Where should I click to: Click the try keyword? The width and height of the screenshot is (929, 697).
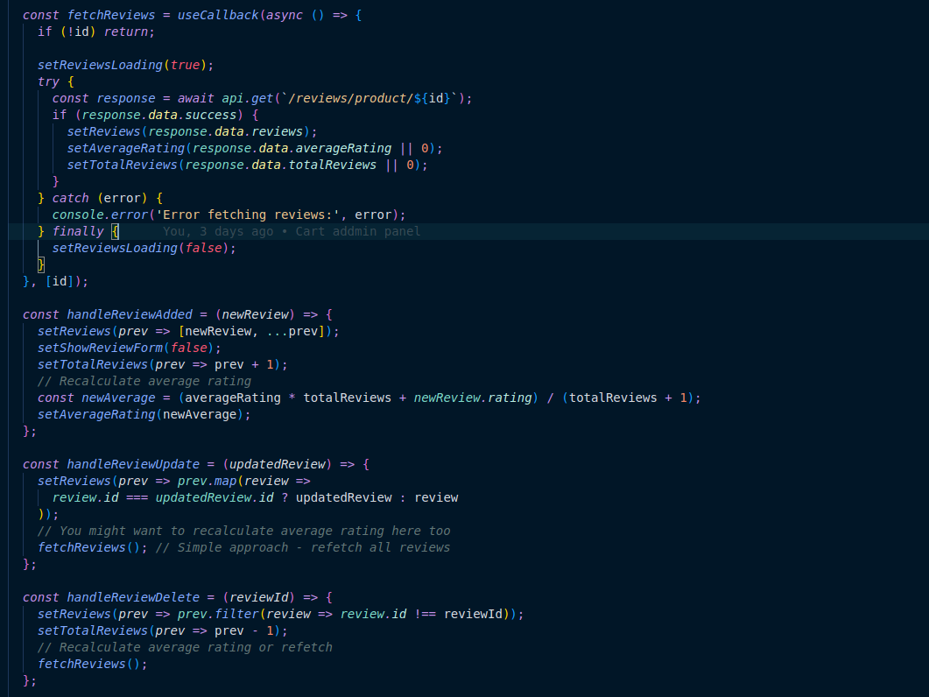click(x=48, y=81)
